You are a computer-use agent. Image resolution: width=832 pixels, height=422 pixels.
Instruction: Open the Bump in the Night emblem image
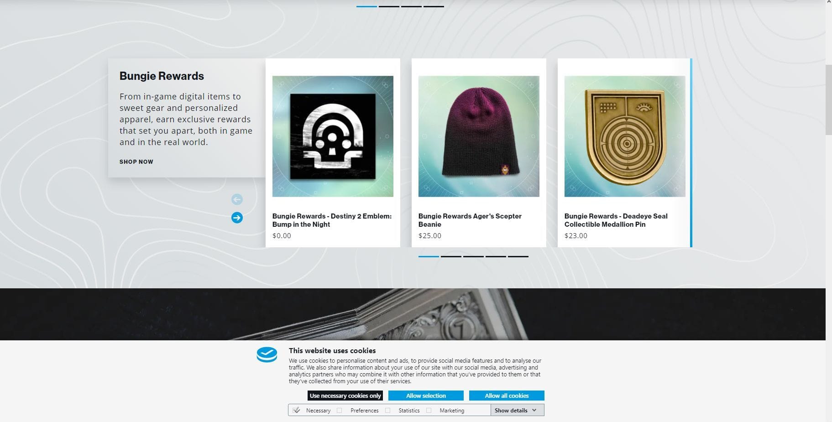333,136
